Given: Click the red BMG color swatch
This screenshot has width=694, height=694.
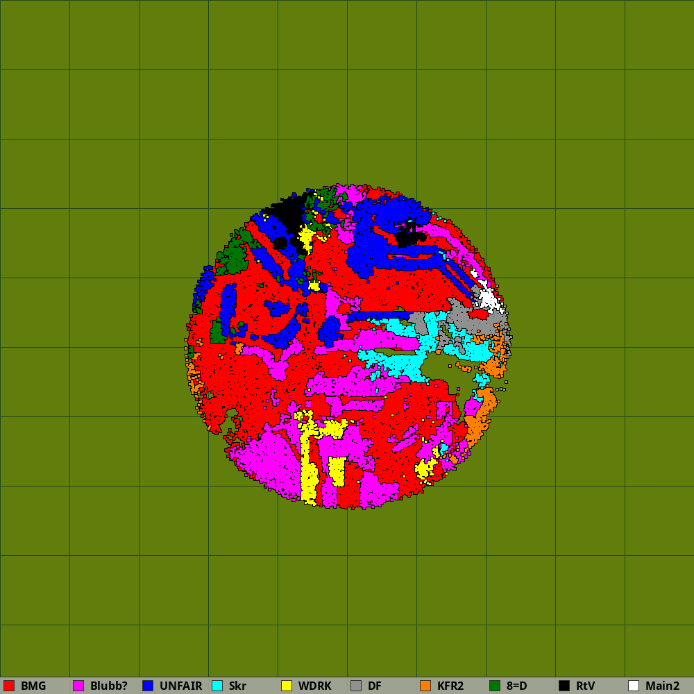Looking at the screenshot, I should (9, 686).
